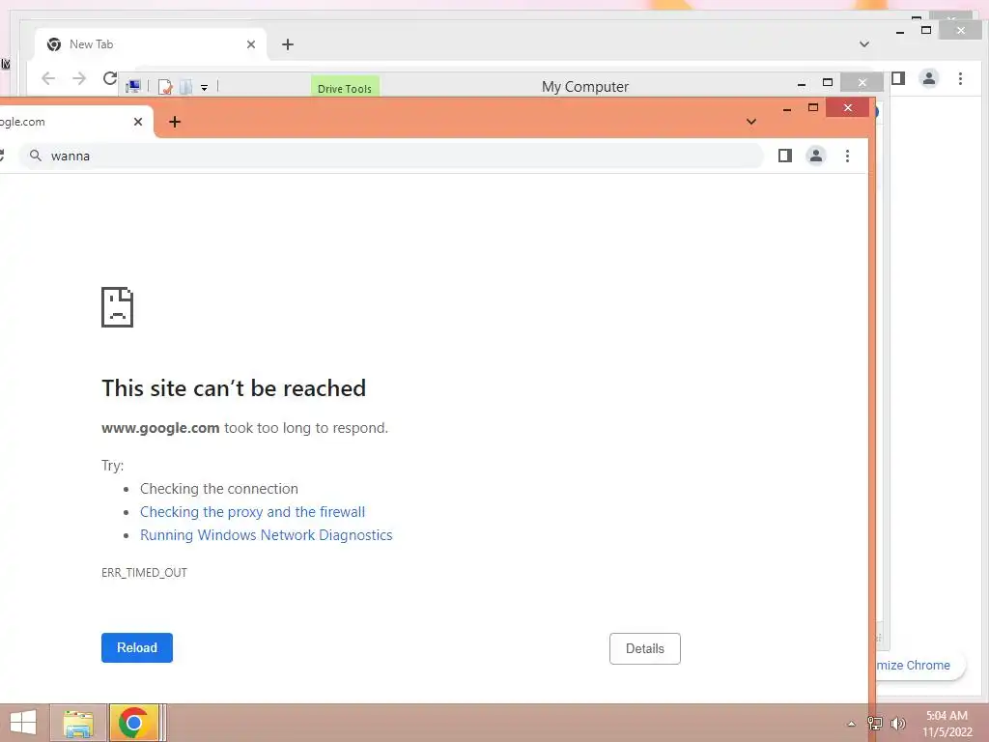Screen dimensions: 989x742
Task: Click the Reload button on error page
Action: point(137,648)
